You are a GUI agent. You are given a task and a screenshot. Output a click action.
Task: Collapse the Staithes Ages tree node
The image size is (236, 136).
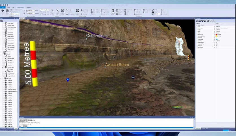3,67
